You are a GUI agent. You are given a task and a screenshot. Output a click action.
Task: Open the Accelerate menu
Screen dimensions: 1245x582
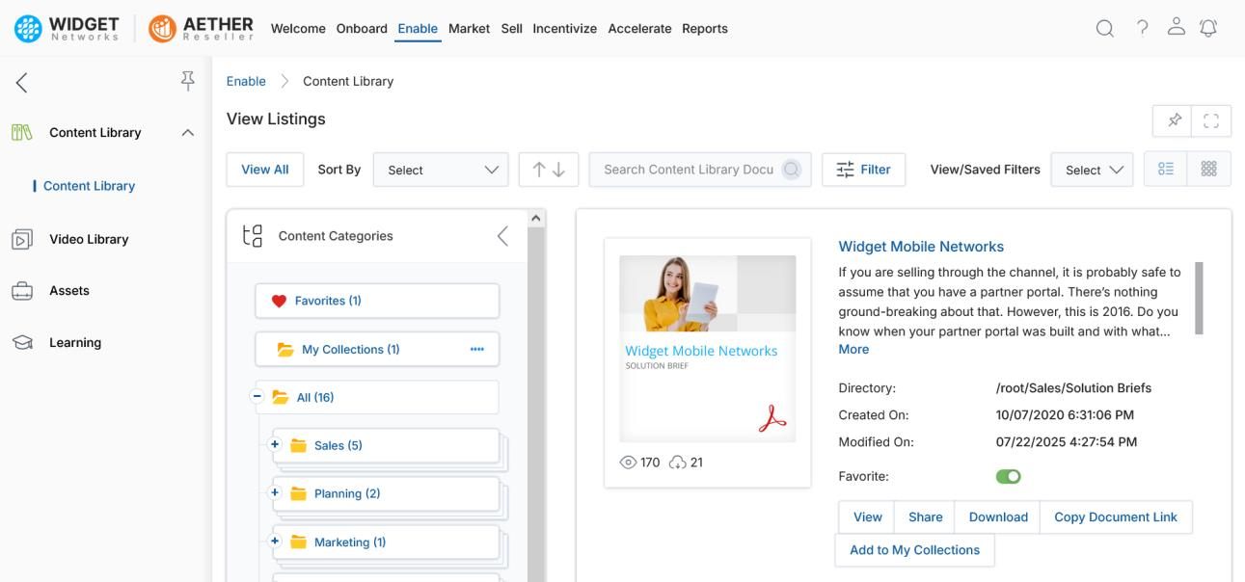[x=639, y=29]
